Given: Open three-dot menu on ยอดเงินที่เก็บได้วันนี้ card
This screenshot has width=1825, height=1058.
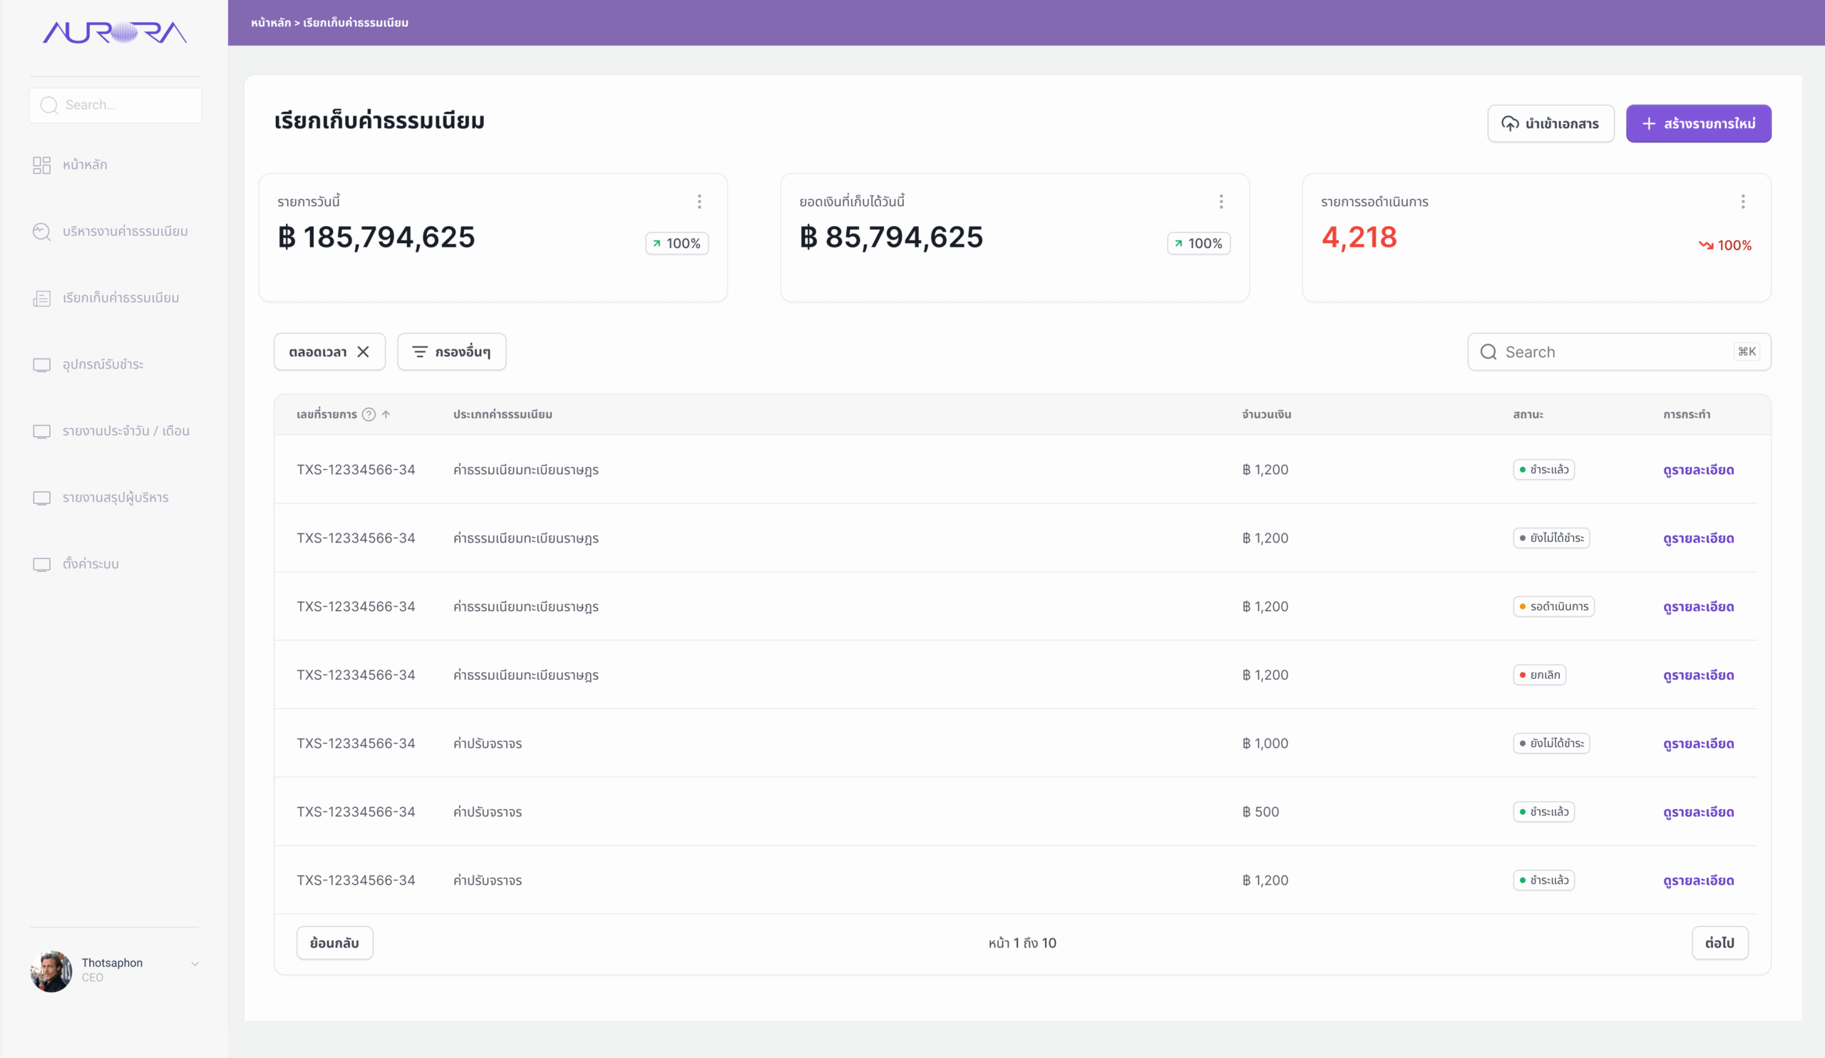Looking at the screenshot, I should pos(1220,201).
